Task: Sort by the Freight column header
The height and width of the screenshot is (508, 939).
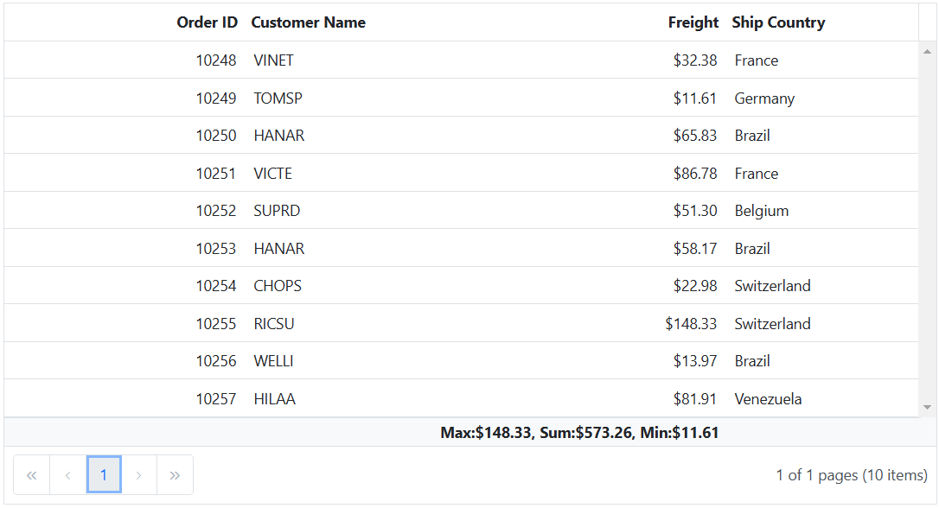Action: 693,22
